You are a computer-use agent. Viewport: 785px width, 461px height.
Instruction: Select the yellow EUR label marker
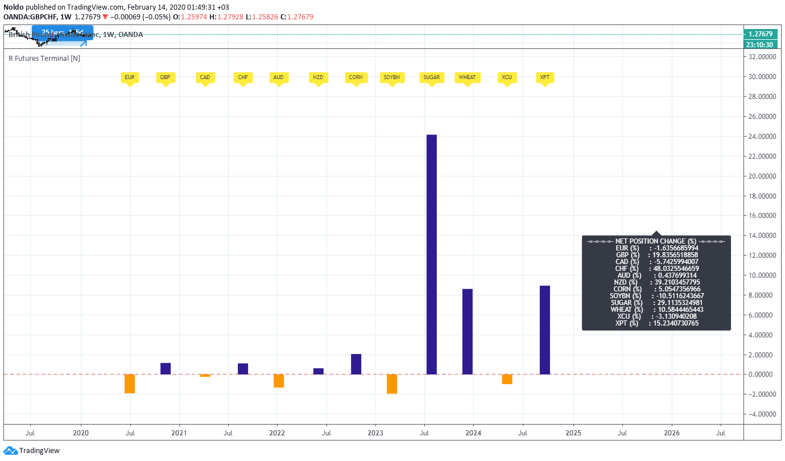point(130,79)
